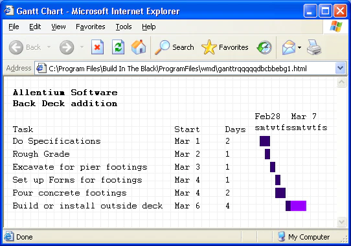351x246 pixels.
Task: Open the Search pane
Action: tap(174, 47)
